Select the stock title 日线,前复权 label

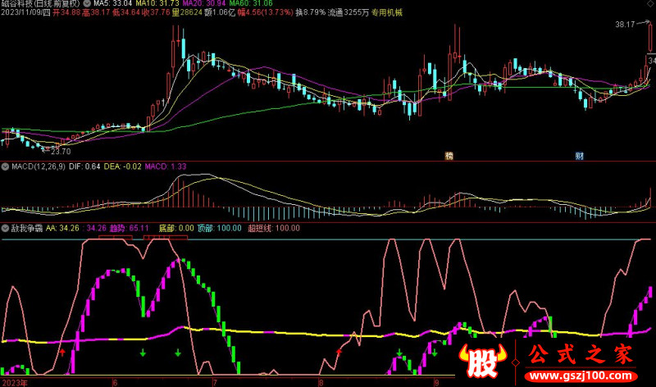(x=57, y=3)
